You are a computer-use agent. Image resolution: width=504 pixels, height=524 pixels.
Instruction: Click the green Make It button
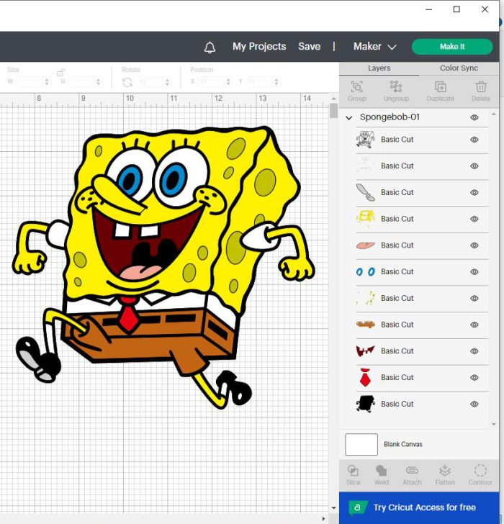452,47
